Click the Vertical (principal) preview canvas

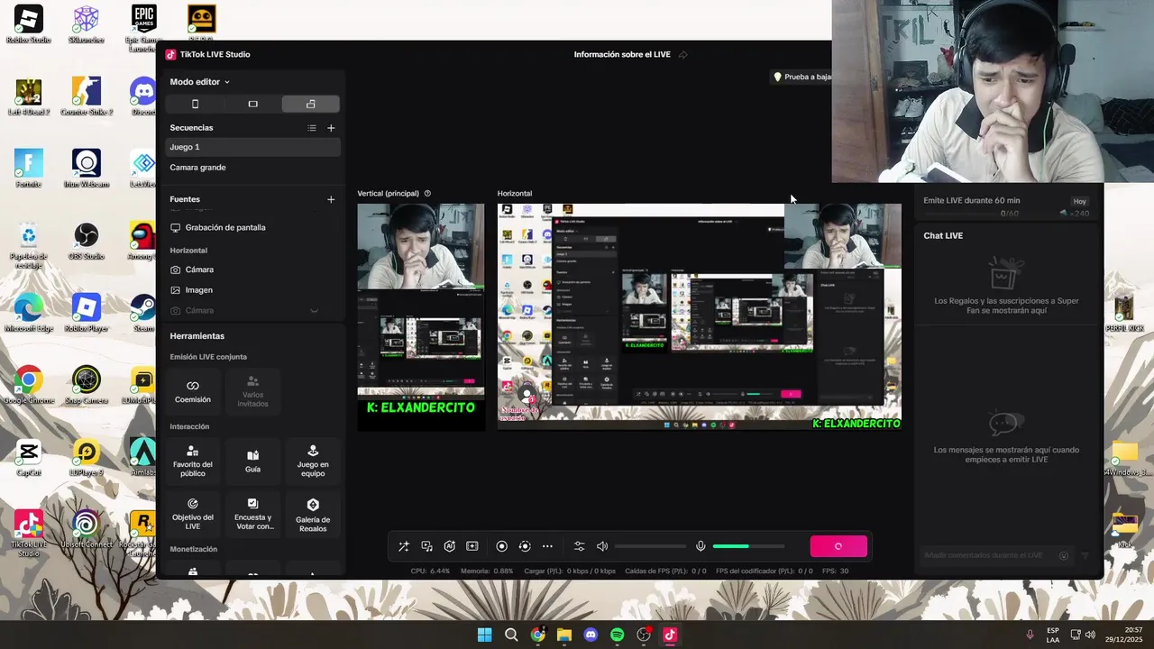[x=421, y=317]
